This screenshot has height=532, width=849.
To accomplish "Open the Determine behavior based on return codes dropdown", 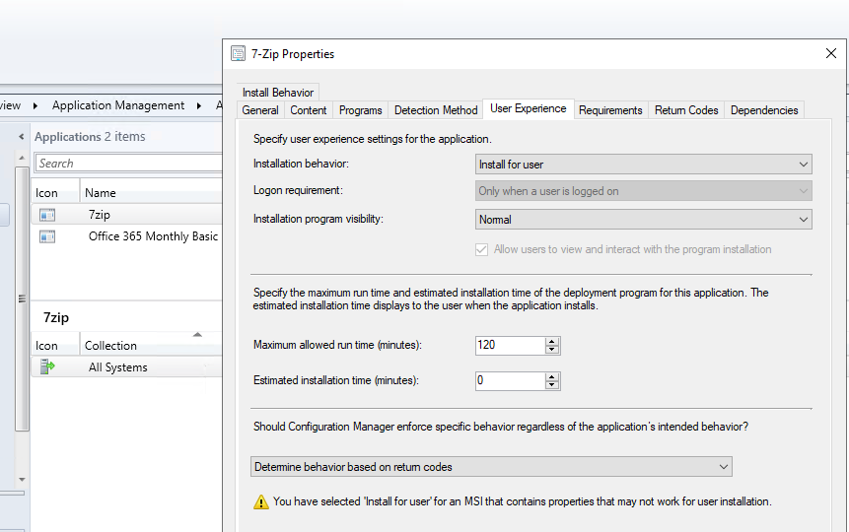I will point(491,467).
